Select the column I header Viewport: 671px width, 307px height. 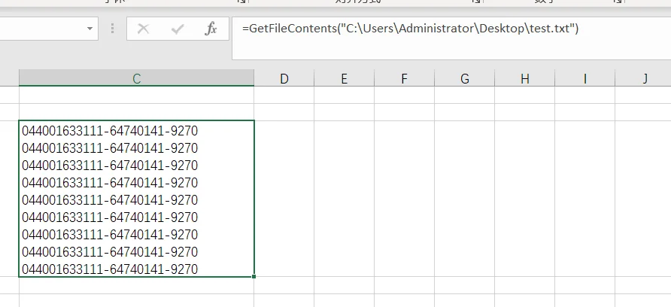coord(585,78)
